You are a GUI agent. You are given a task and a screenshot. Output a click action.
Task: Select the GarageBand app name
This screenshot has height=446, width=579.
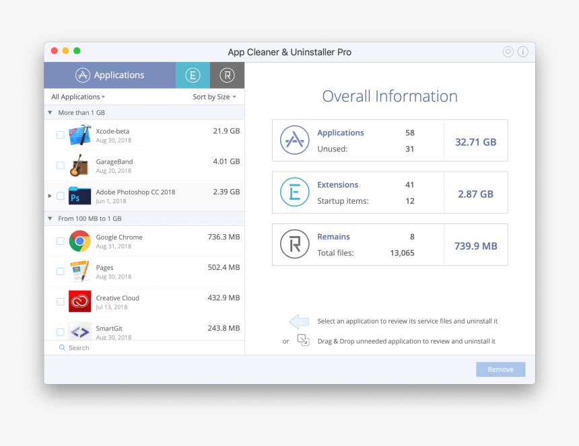tap(114, 161)
